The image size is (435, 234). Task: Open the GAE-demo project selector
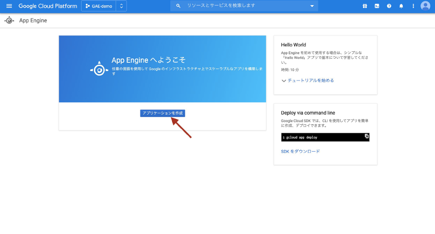point(99,6)
